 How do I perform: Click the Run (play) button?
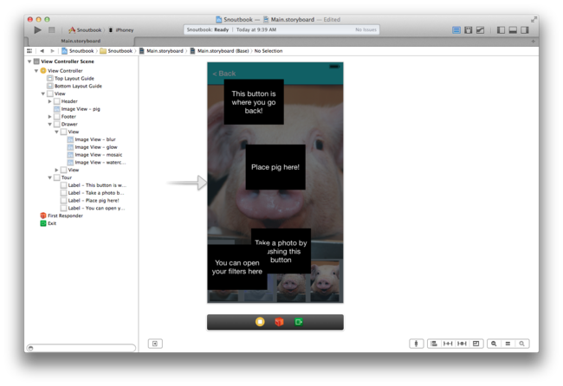(x=37, y=29)
